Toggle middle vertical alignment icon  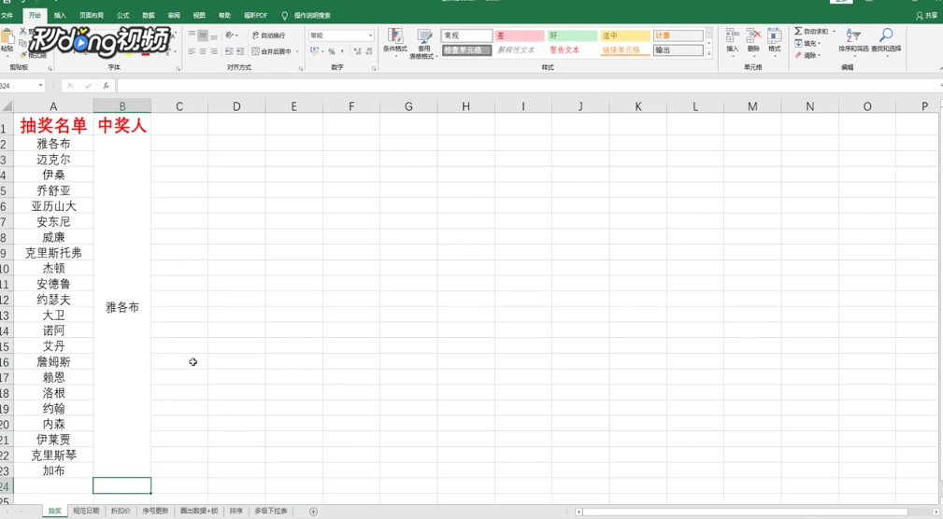203,35
